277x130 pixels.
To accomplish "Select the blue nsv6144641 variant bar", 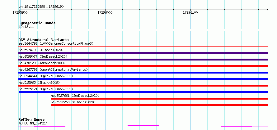I will [143, 79].
